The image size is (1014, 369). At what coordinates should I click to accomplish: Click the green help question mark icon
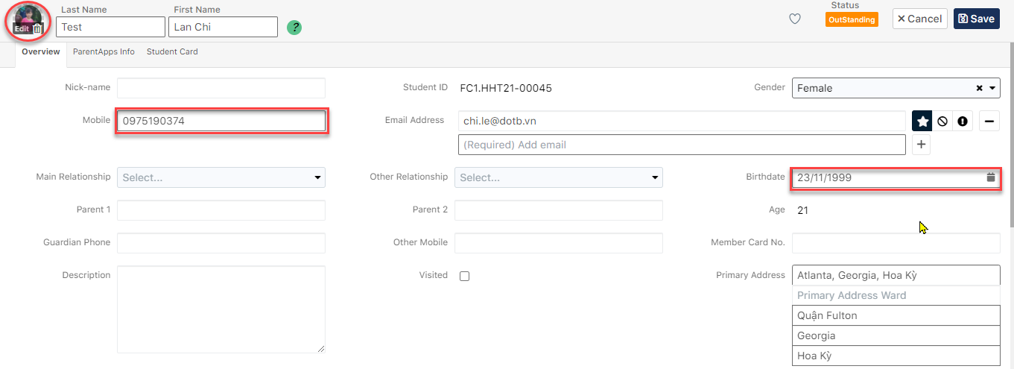[x=294, y=28]
